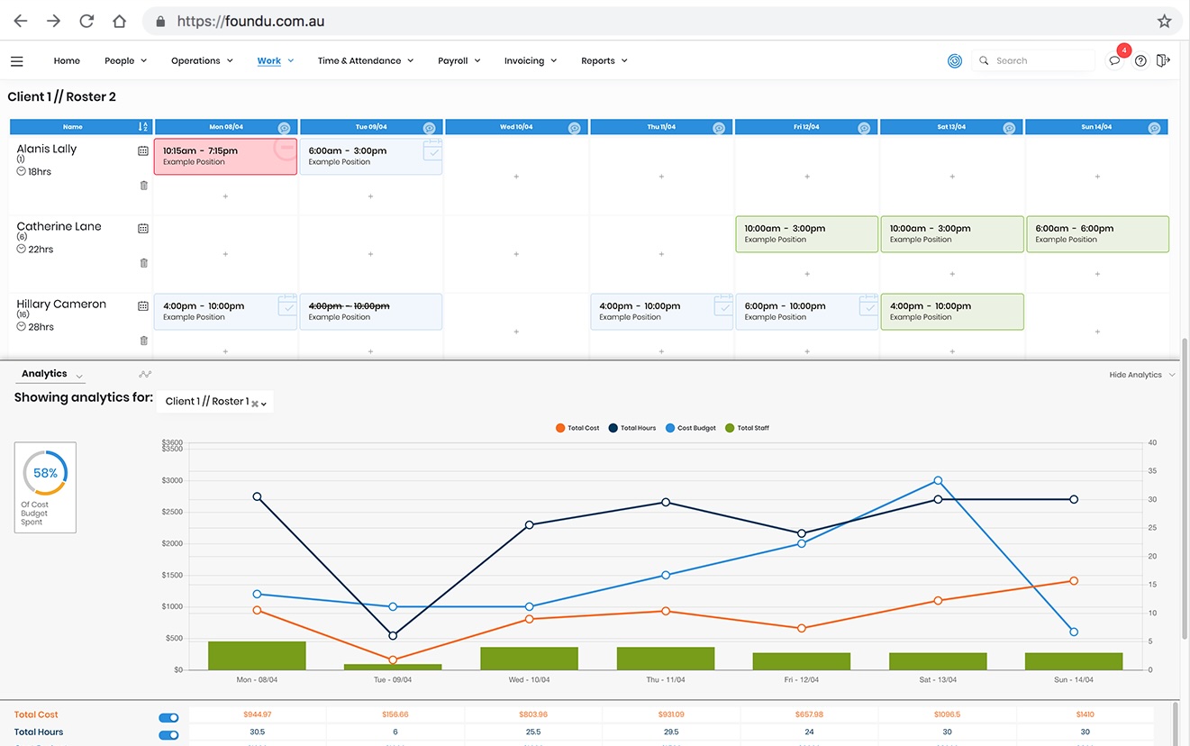Open Alanis Lally's 10:15am - 7:15pm shift
The width and height of the screenshot is (1190, 746).
(x=225, y=156)
